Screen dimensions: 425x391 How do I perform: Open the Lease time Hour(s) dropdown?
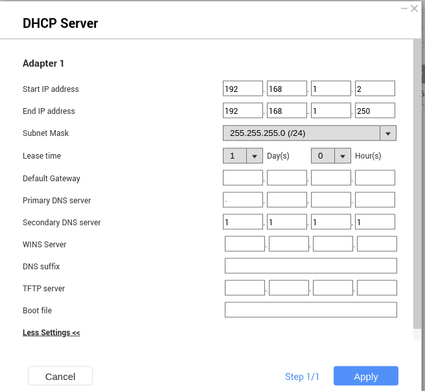[330, 156]
